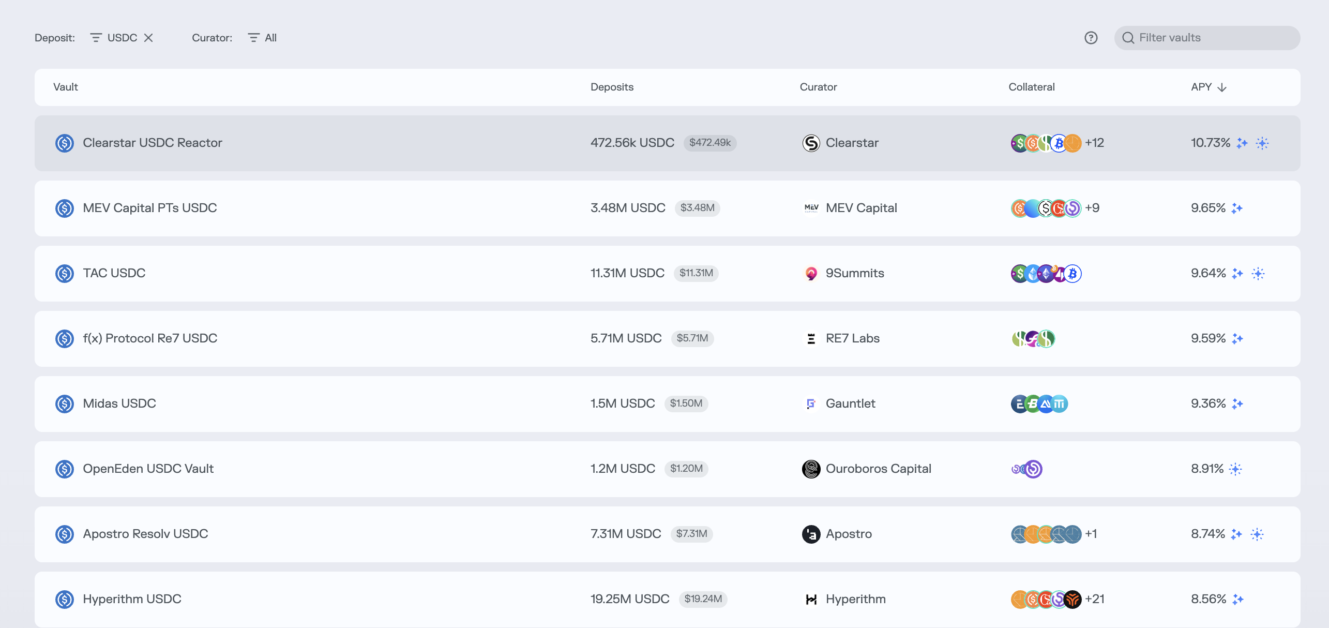
Task: Click the sun-shaped icon beside 10.73% APY
Action: [1262, 143]
